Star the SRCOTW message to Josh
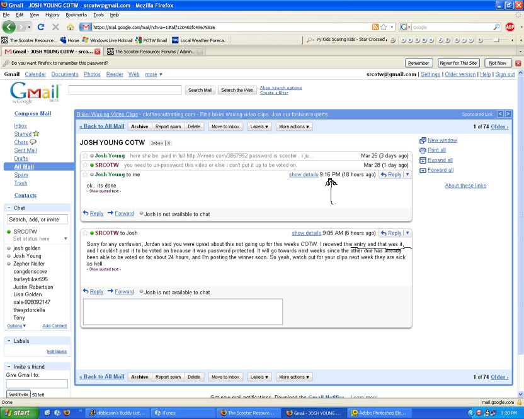 click(x=85, y=233)
